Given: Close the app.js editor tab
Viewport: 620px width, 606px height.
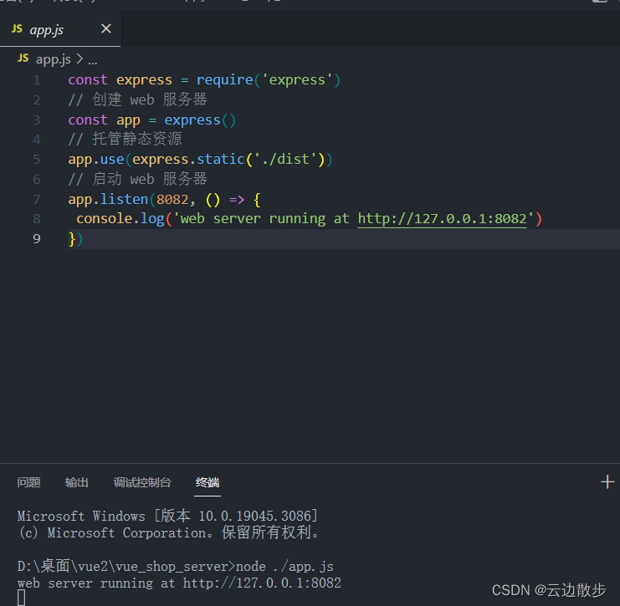Looking at the screenshot, I should pos(106,29).
